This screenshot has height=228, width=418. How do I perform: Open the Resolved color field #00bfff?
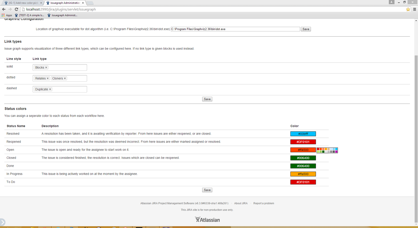303,134
